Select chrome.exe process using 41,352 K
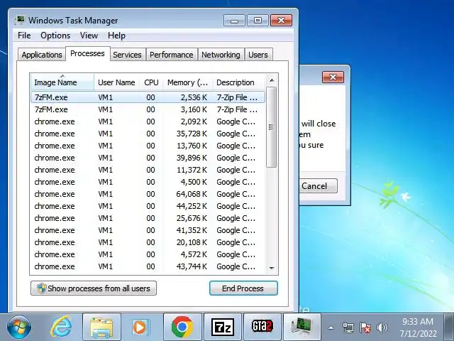Screen dimensions: 454x341 [148, 230]
